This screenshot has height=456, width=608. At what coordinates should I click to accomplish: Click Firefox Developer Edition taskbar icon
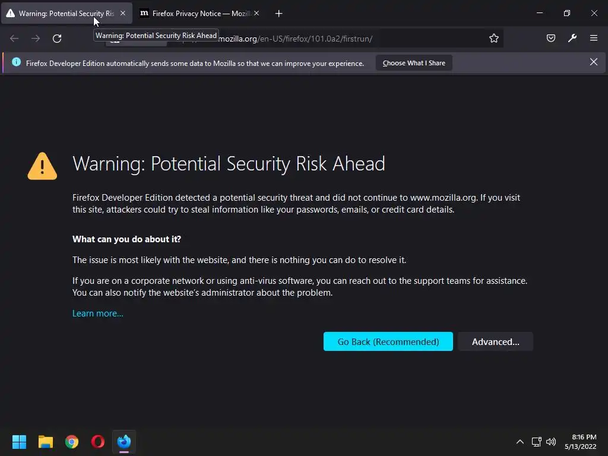tap(124, 442)
